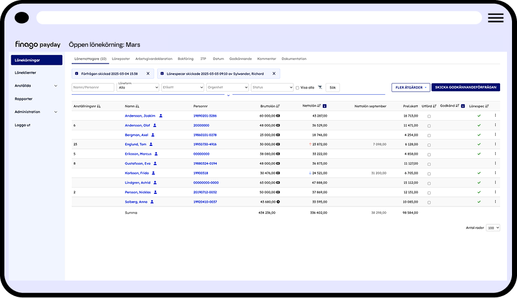517x298 pixels.
Task: Open the hamburger menu in the top bar
Action: 495,18
